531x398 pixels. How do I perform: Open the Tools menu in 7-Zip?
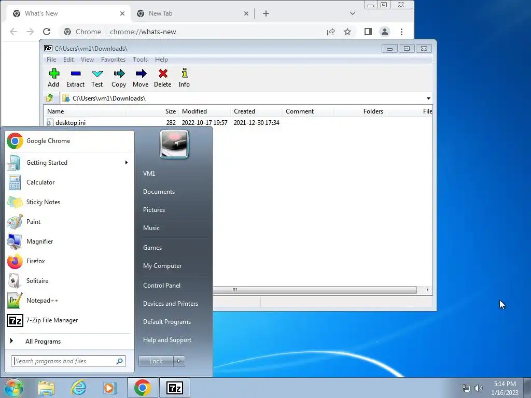[x=140, y=60]
